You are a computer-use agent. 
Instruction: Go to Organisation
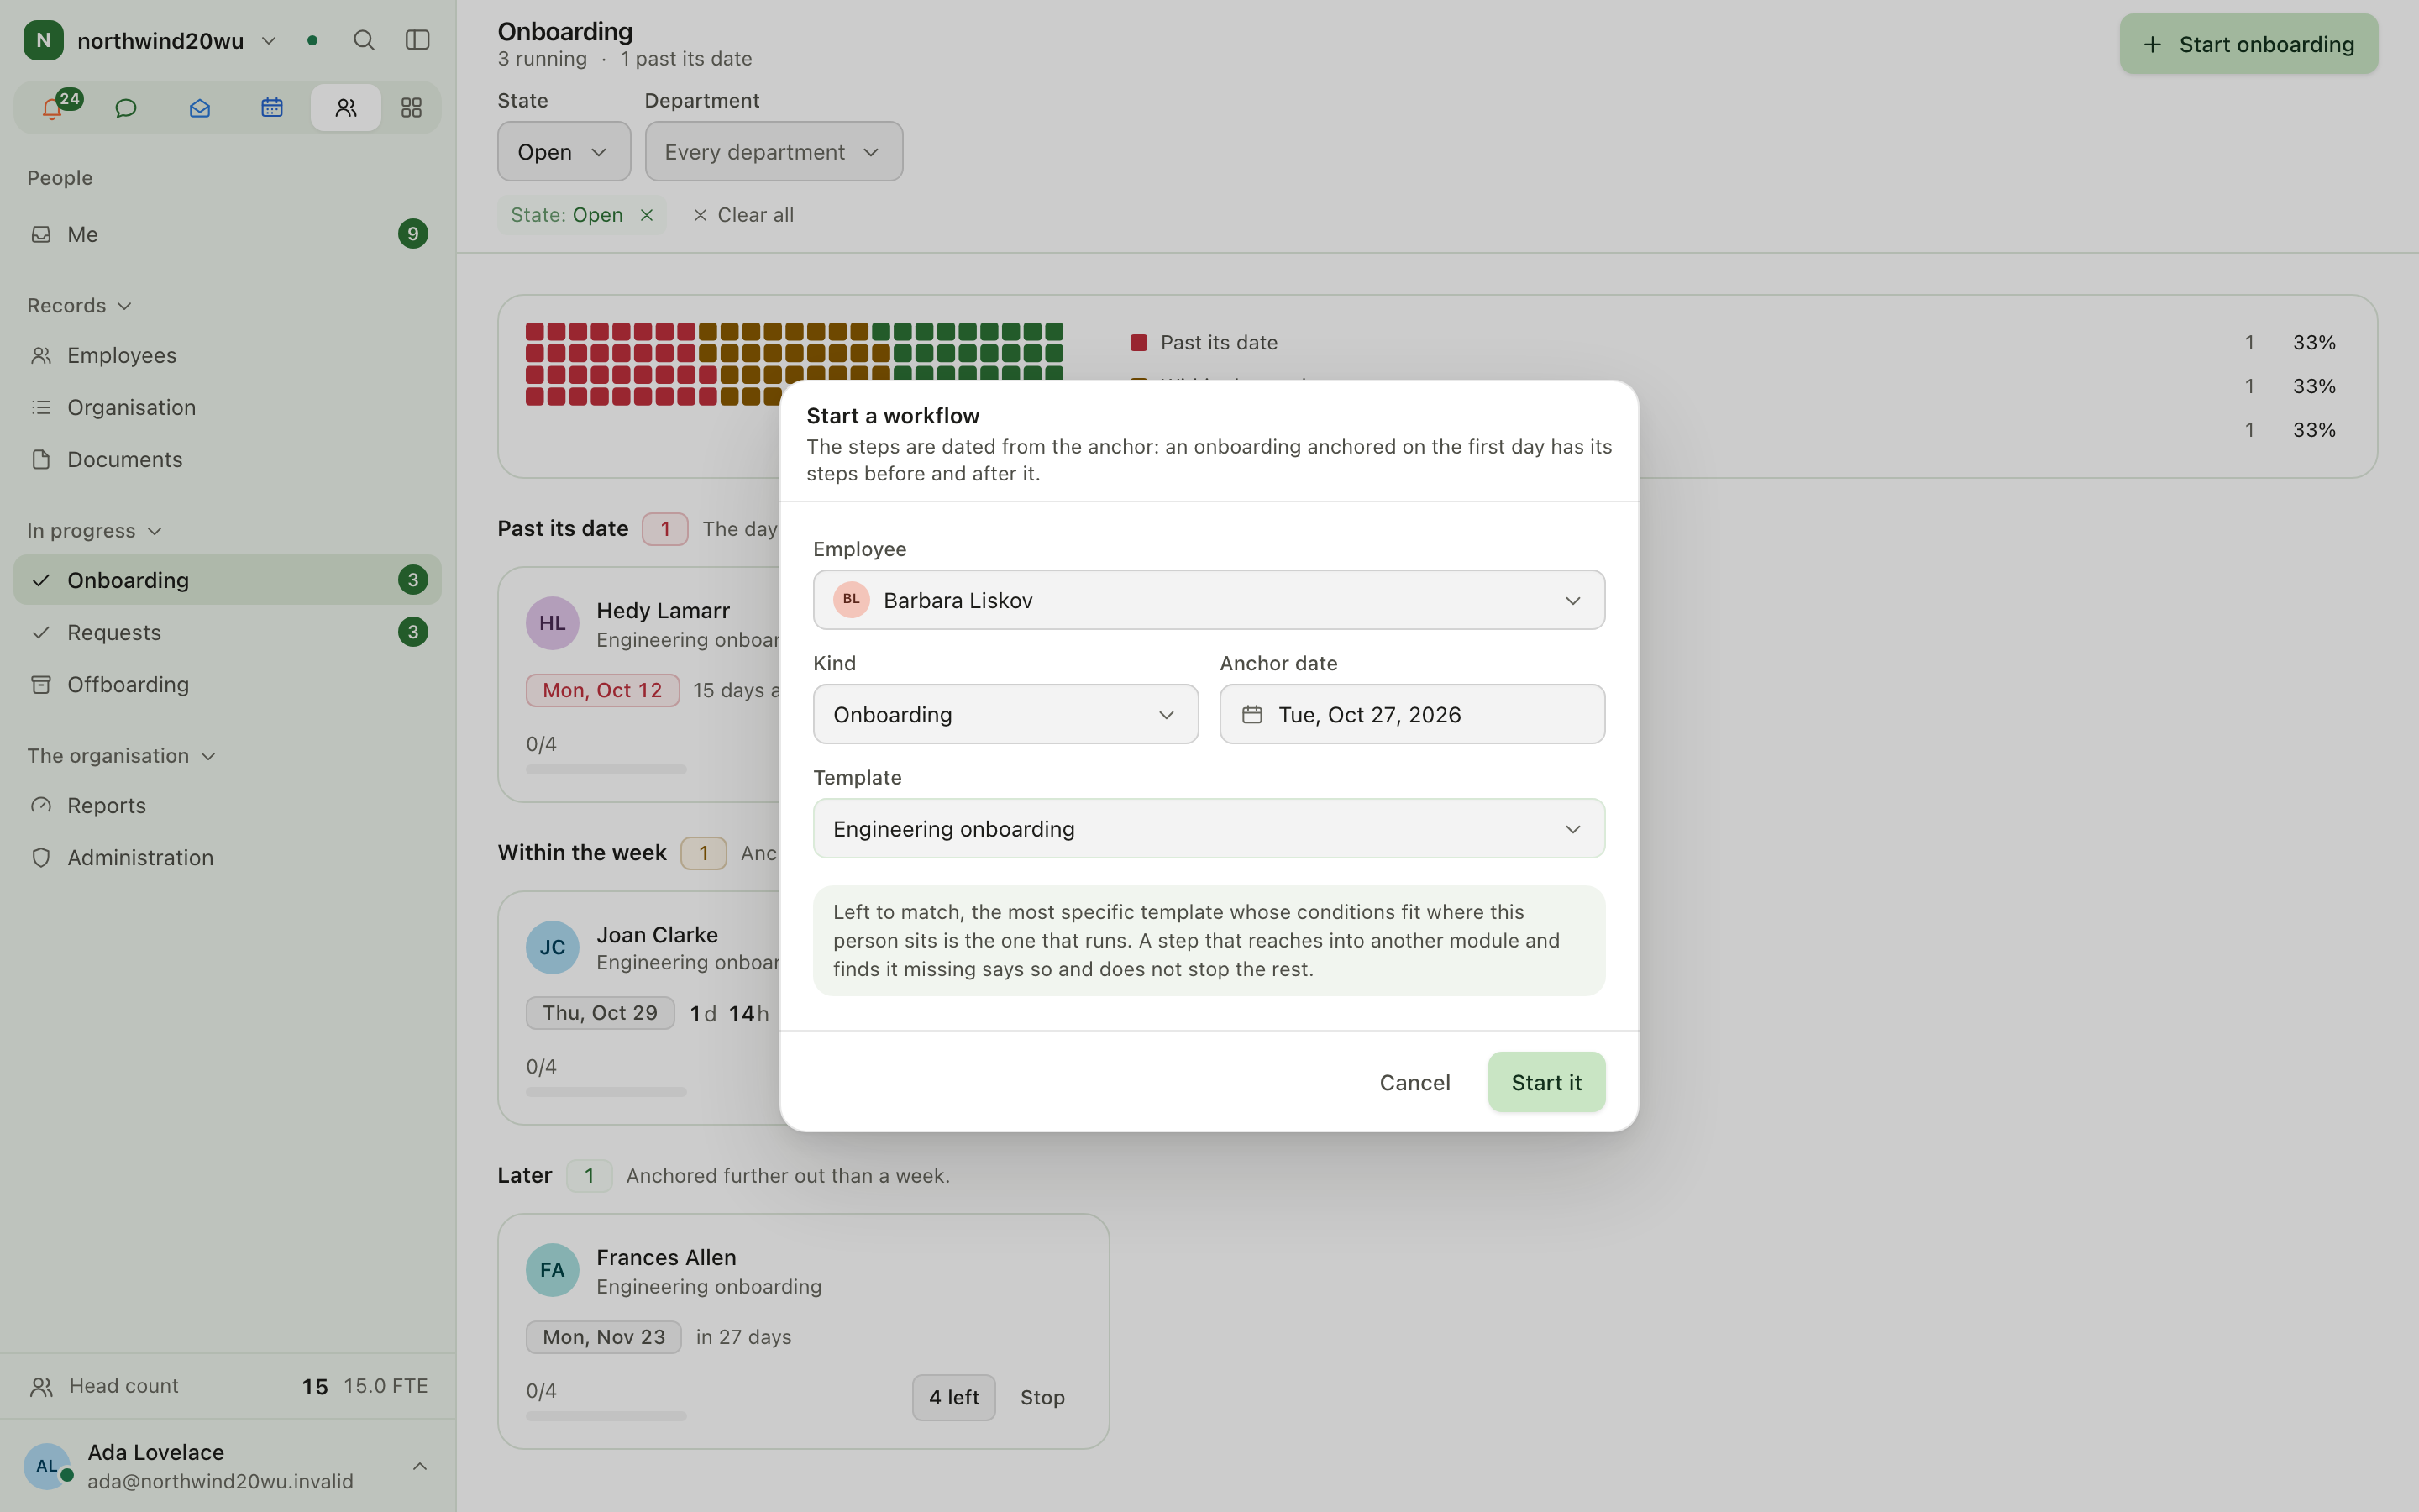coord(228,407)
